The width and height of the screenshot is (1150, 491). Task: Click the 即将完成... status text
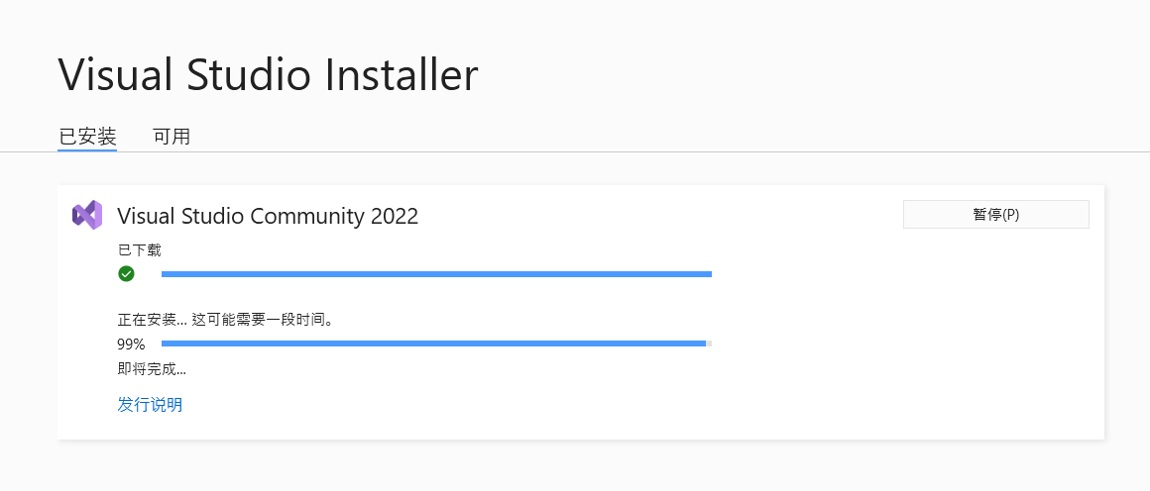click(152, 369)
